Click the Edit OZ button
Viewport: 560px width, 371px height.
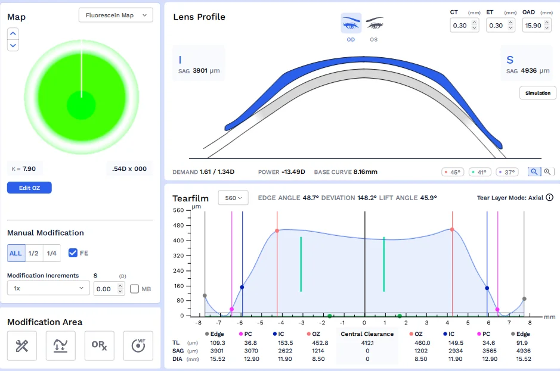pyautogui.click(x=29, y=188)
